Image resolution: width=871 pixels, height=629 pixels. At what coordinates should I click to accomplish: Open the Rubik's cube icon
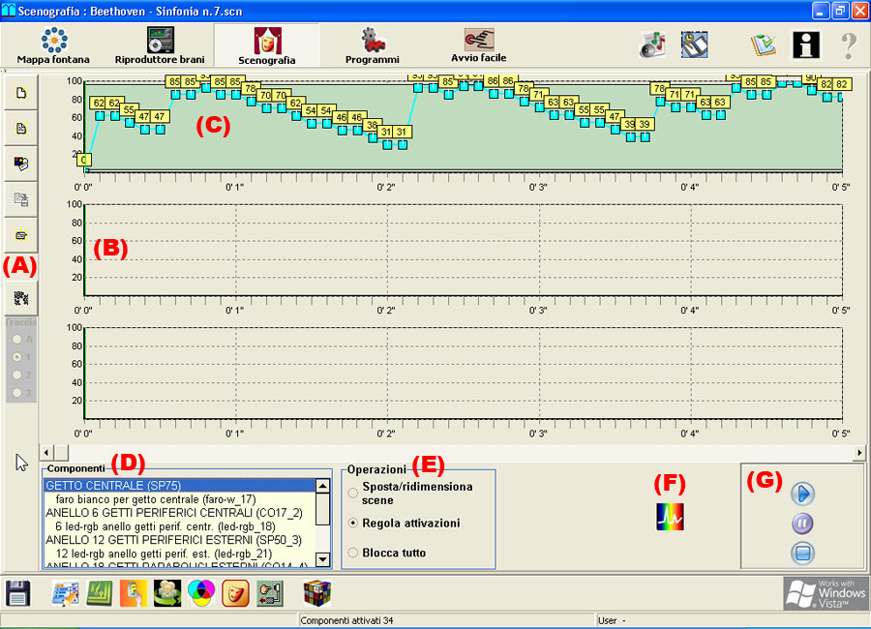317,593
